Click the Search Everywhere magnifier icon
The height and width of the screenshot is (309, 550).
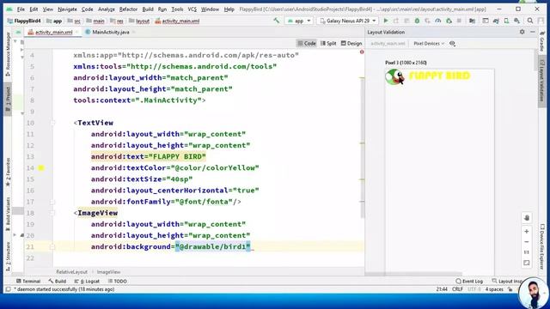(x=530, y=21)
